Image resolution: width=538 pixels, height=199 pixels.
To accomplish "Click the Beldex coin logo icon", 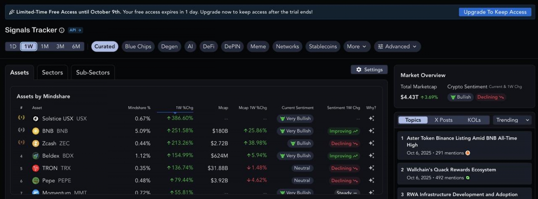I will [x=36, y=156].
